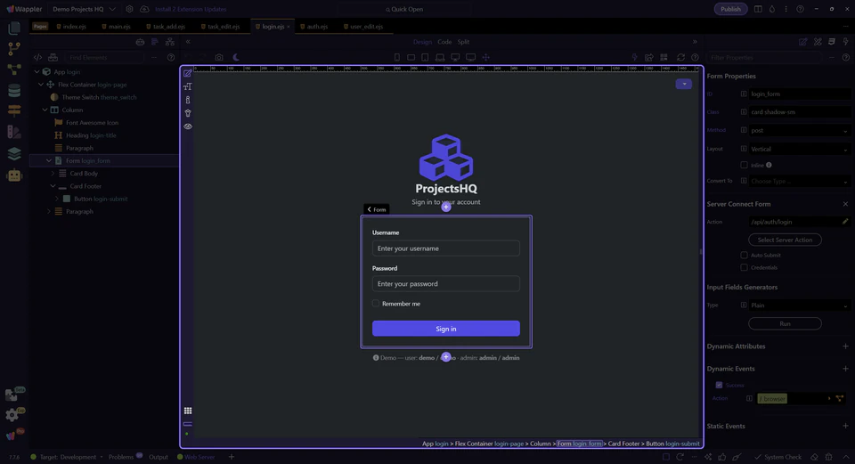
Task: Switch to the index.ejs tab
Action: pyautogui.click(x=71, y=26)
